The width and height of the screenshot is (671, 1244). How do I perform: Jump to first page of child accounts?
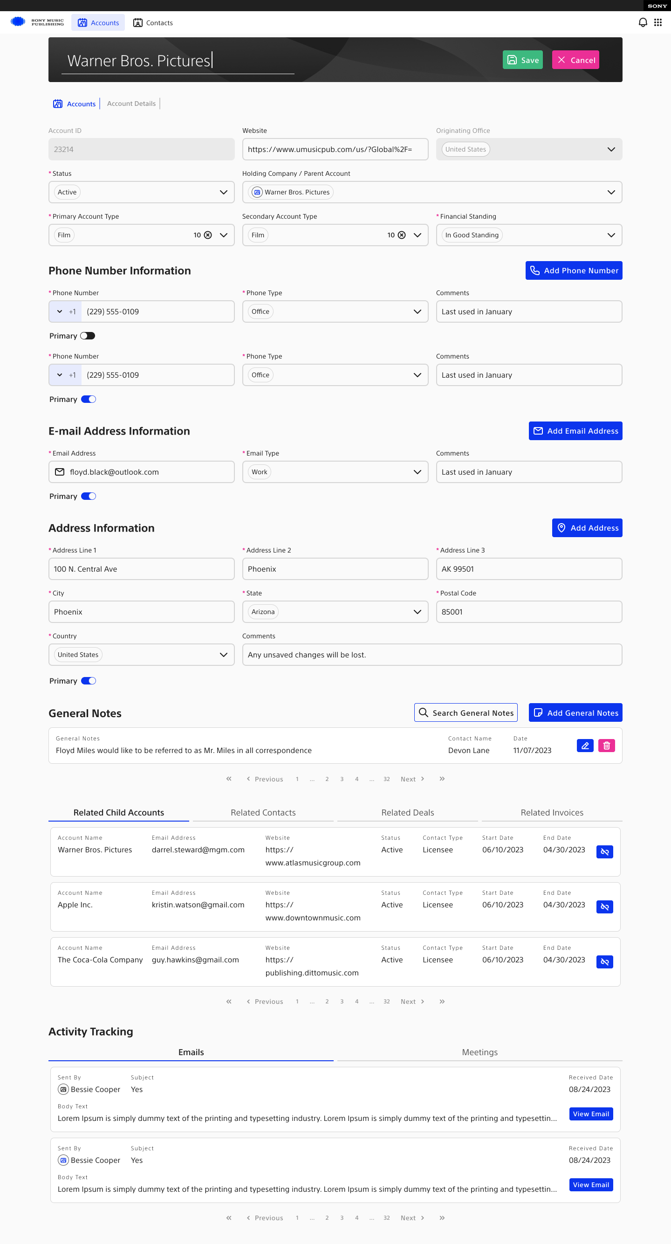229,1001
